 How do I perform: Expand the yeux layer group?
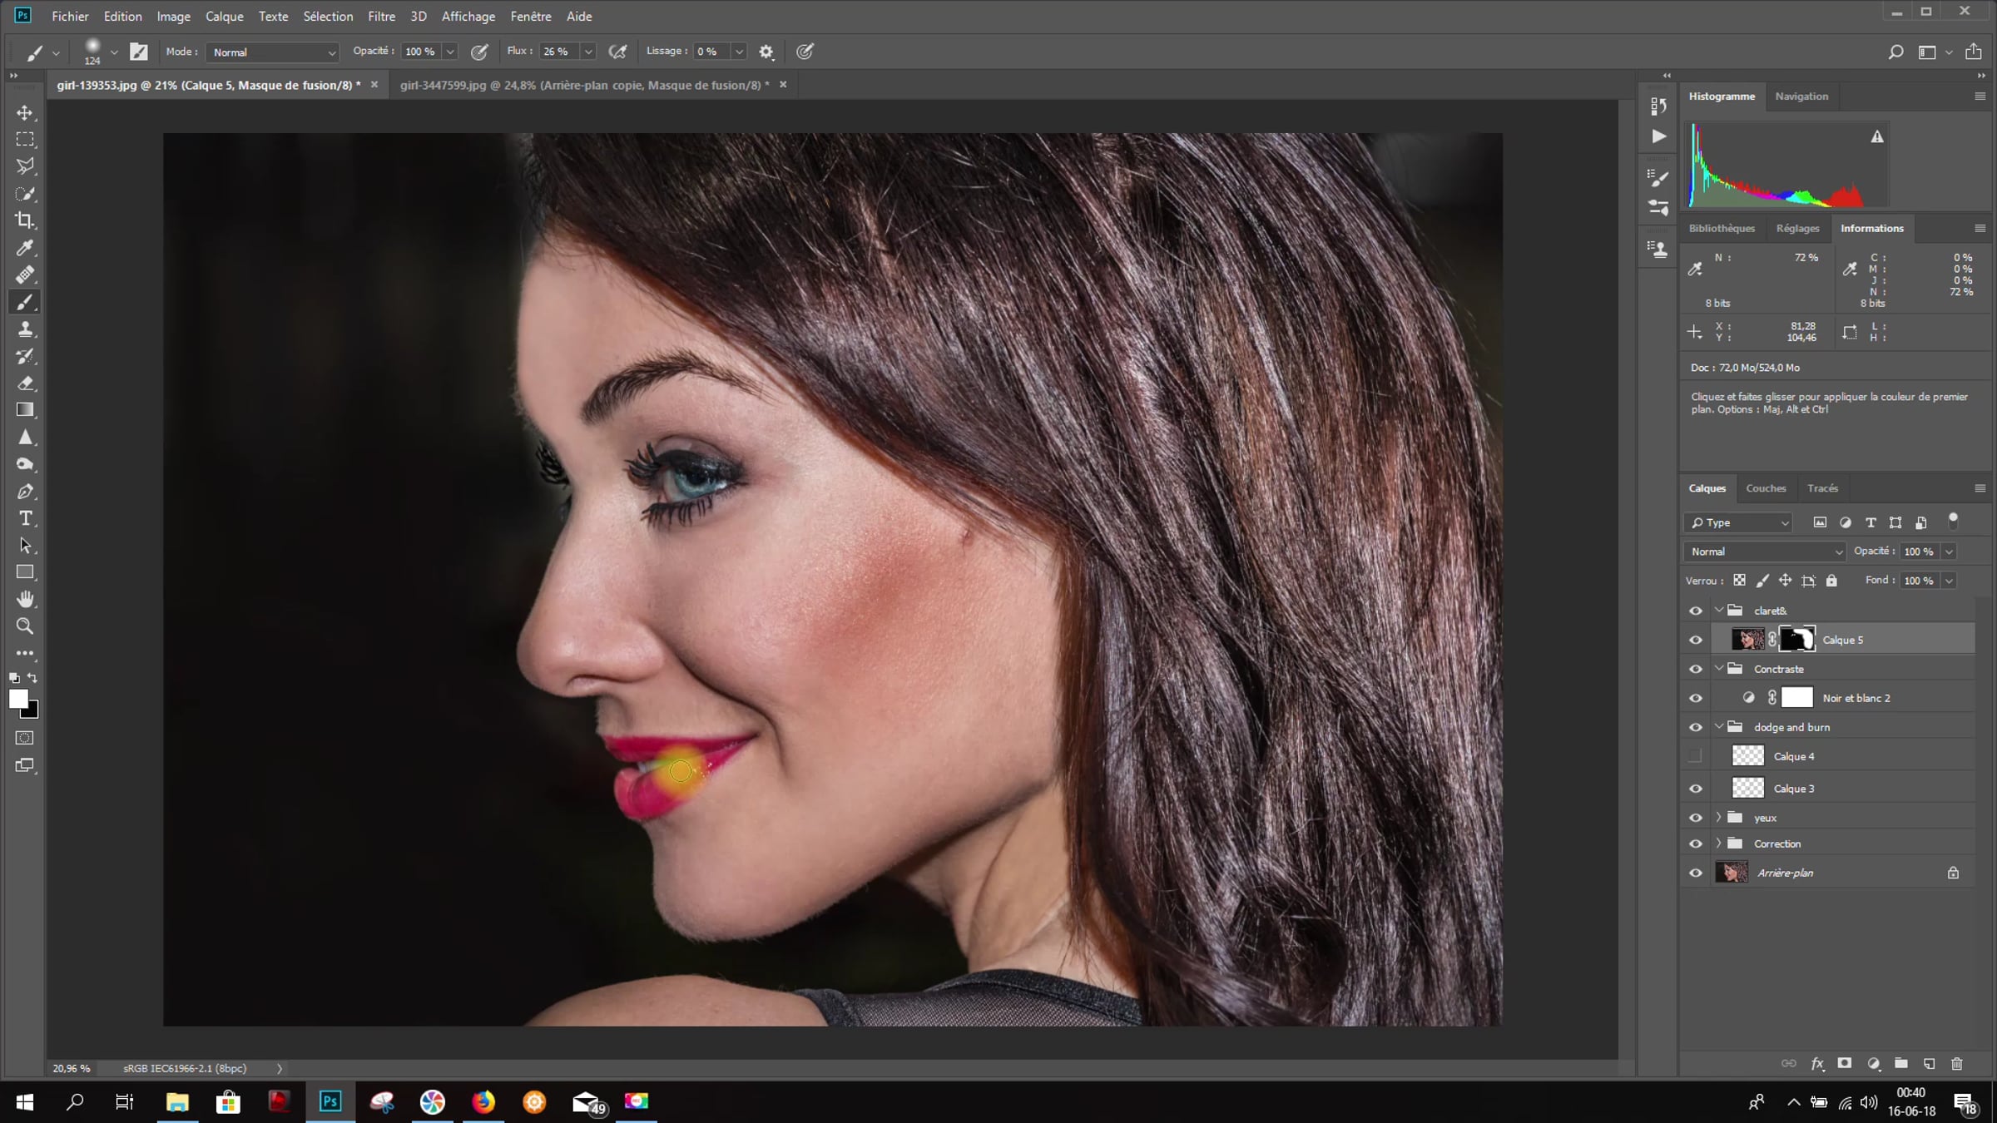click(1718, 818)
